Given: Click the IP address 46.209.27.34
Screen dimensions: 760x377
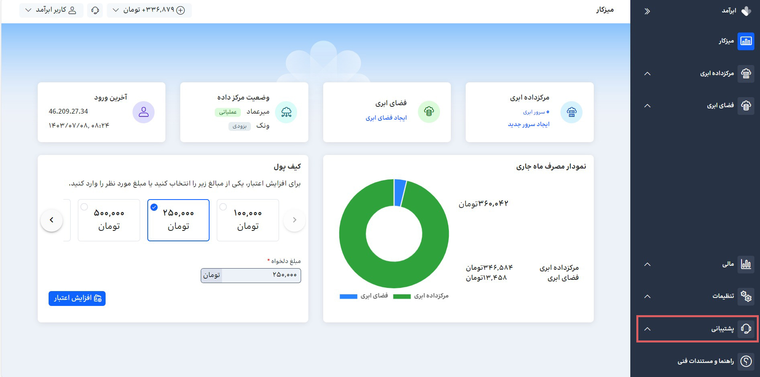Looking at the screenshot, I should [x=68, y=111].
